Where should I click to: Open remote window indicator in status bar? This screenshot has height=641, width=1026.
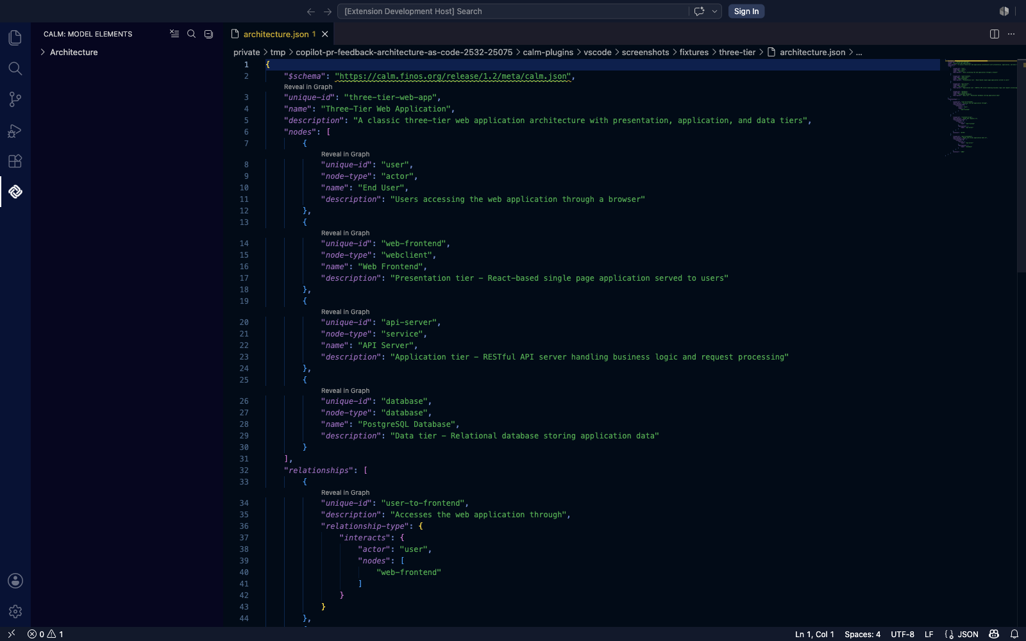pos(11,634)
